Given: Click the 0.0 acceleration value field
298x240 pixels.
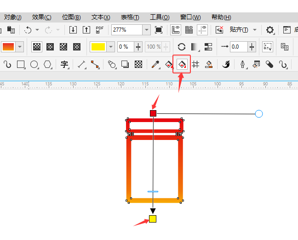Looking at the screenshot, I should click(239, 47).
